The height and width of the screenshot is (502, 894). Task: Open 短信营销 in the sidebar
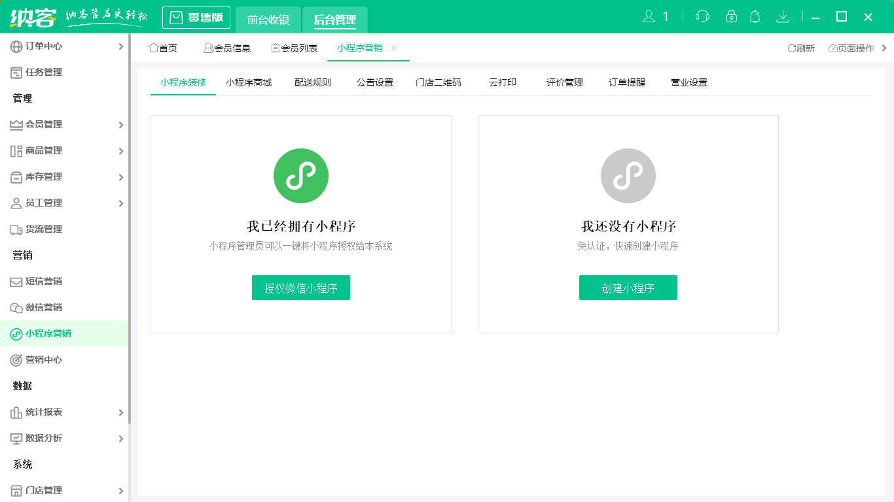pos(41,281)
